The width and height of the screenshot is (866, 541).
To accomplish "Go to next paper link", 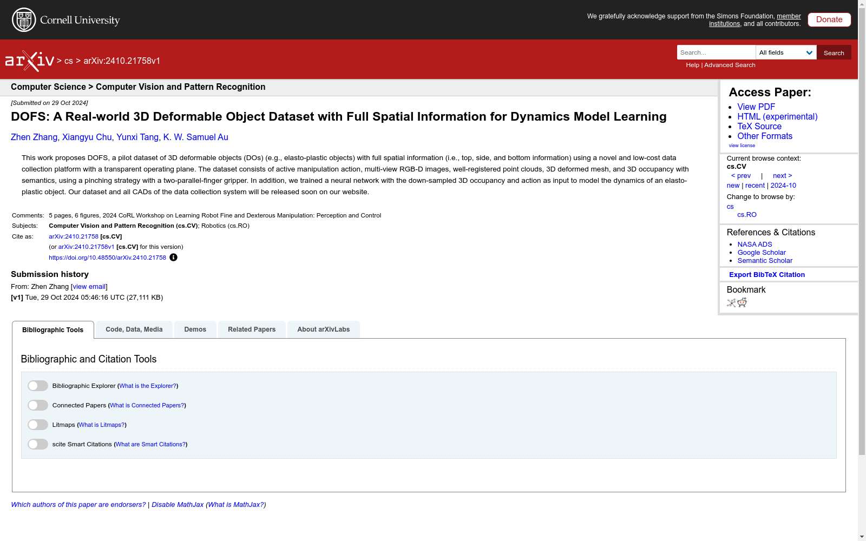I will (783, 176).
